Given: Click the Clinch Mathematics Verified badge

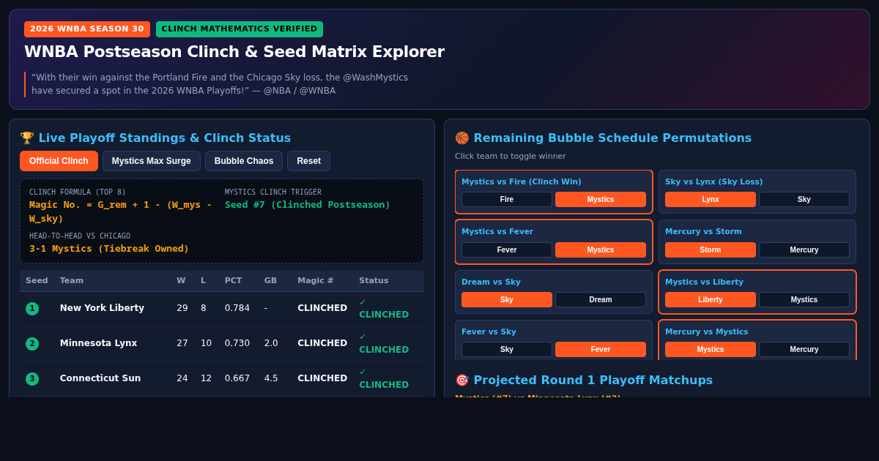Looking at the screenshot, I should coord(240,29).
